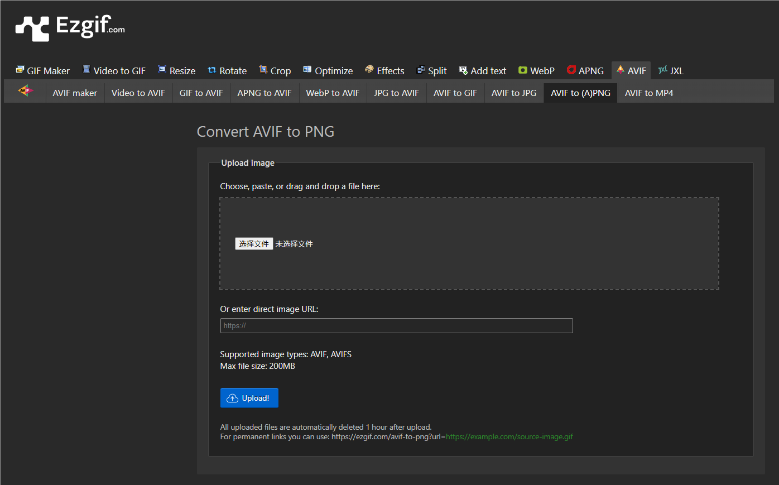
Task: Open the GIF to AVIF tab
Action: point(201,93)
